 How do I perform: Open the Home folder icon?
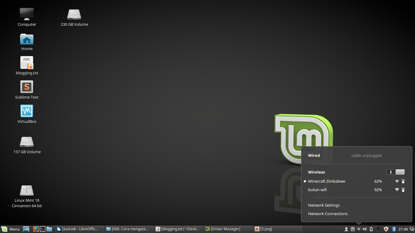[27, 39]
